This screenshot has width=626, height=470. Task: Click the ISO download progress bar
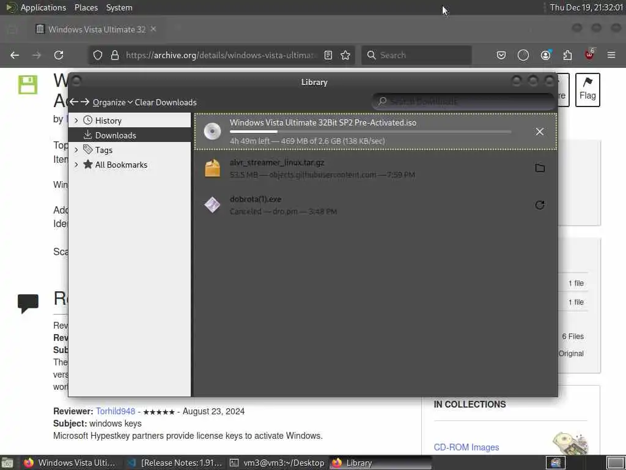click(x=370, y=132)
